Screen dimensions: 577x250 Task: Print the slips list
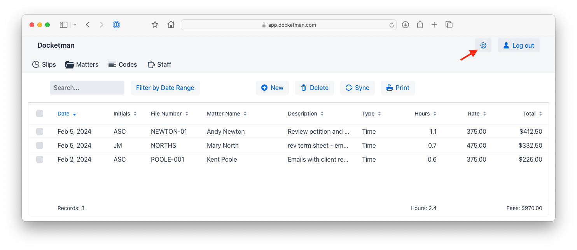tap(398, 88)
